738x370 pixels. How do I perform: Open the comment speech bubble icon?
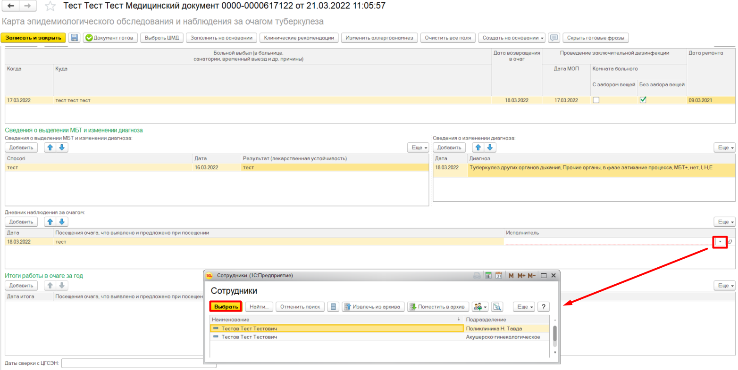(554, 38)
